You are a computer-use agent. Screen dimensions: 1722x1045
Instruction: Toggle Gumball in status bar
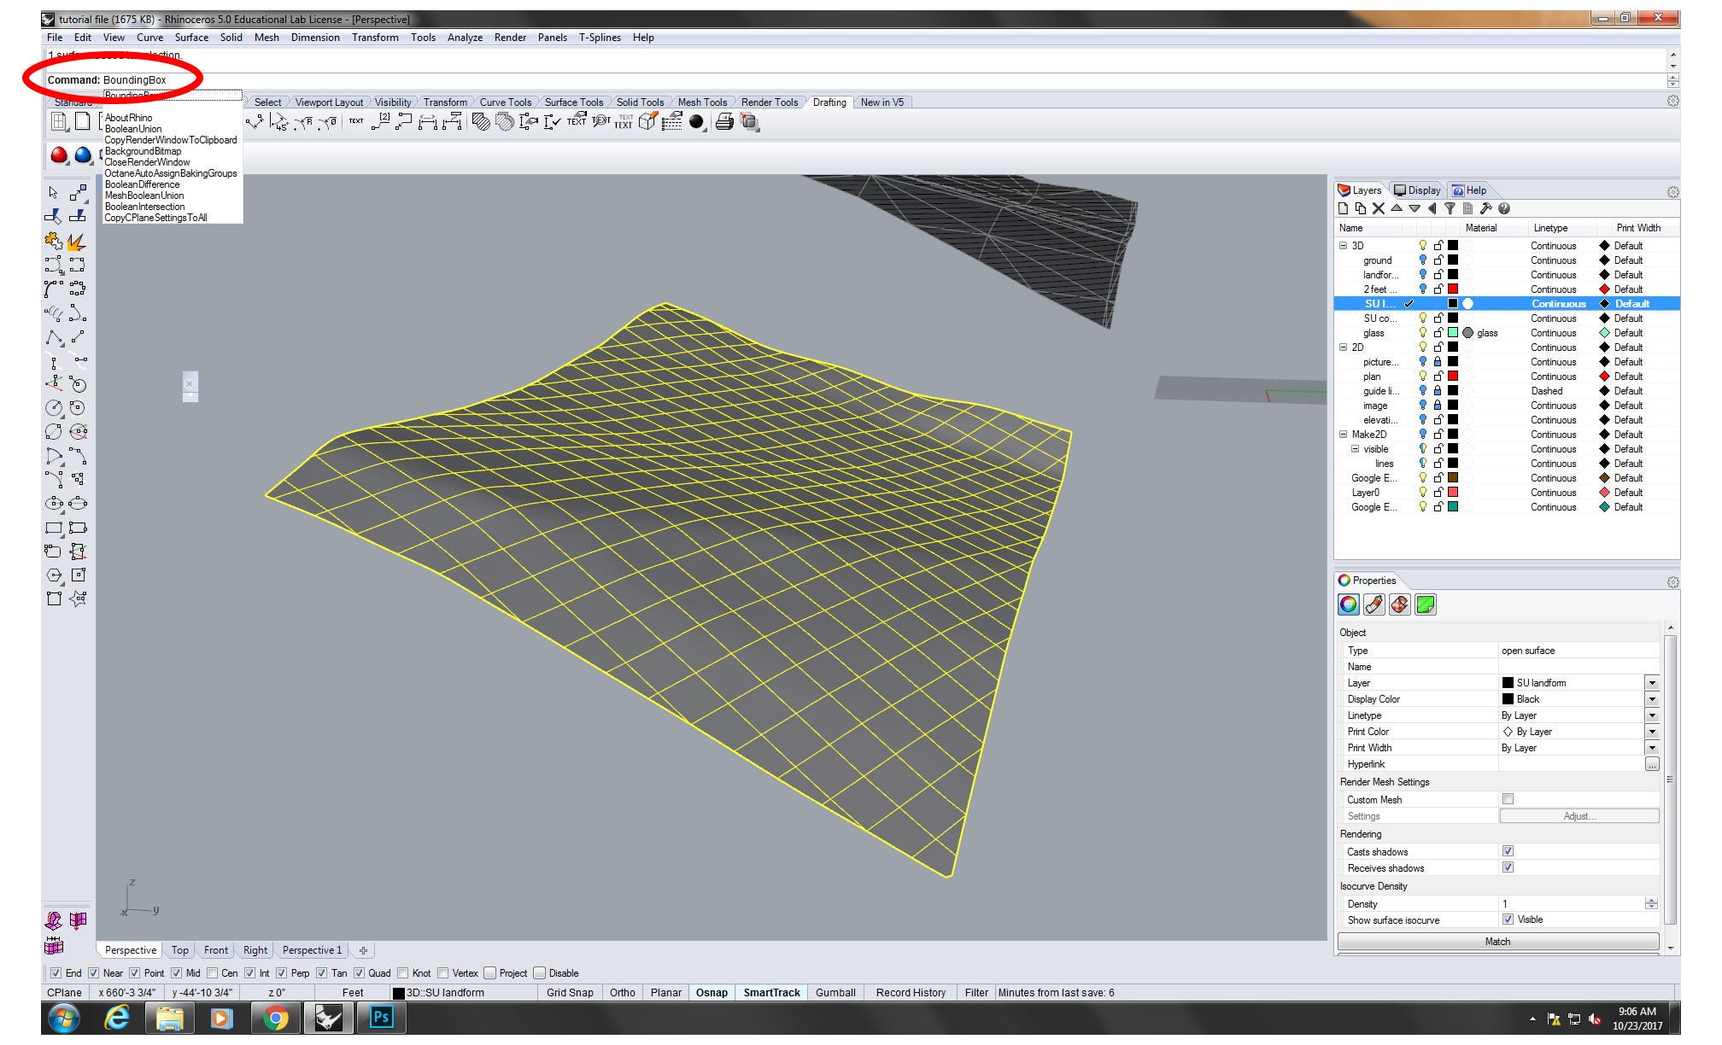pos(835,993)
